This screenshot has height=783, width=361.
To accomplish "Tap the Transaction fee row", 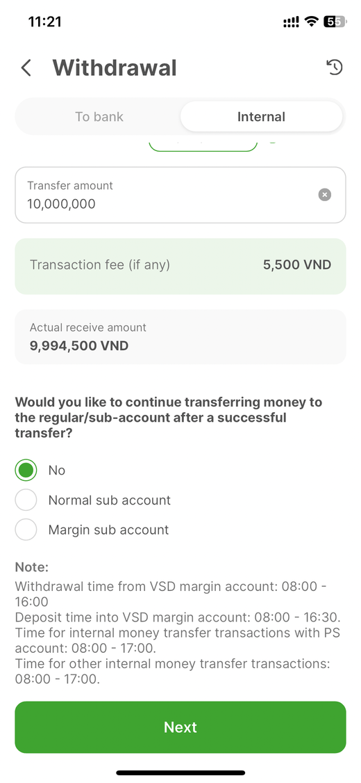I will coord(180,266).
